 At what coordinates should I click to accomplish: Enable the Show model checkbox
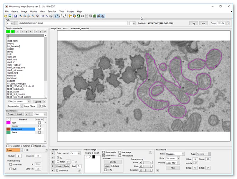point(104,152)
